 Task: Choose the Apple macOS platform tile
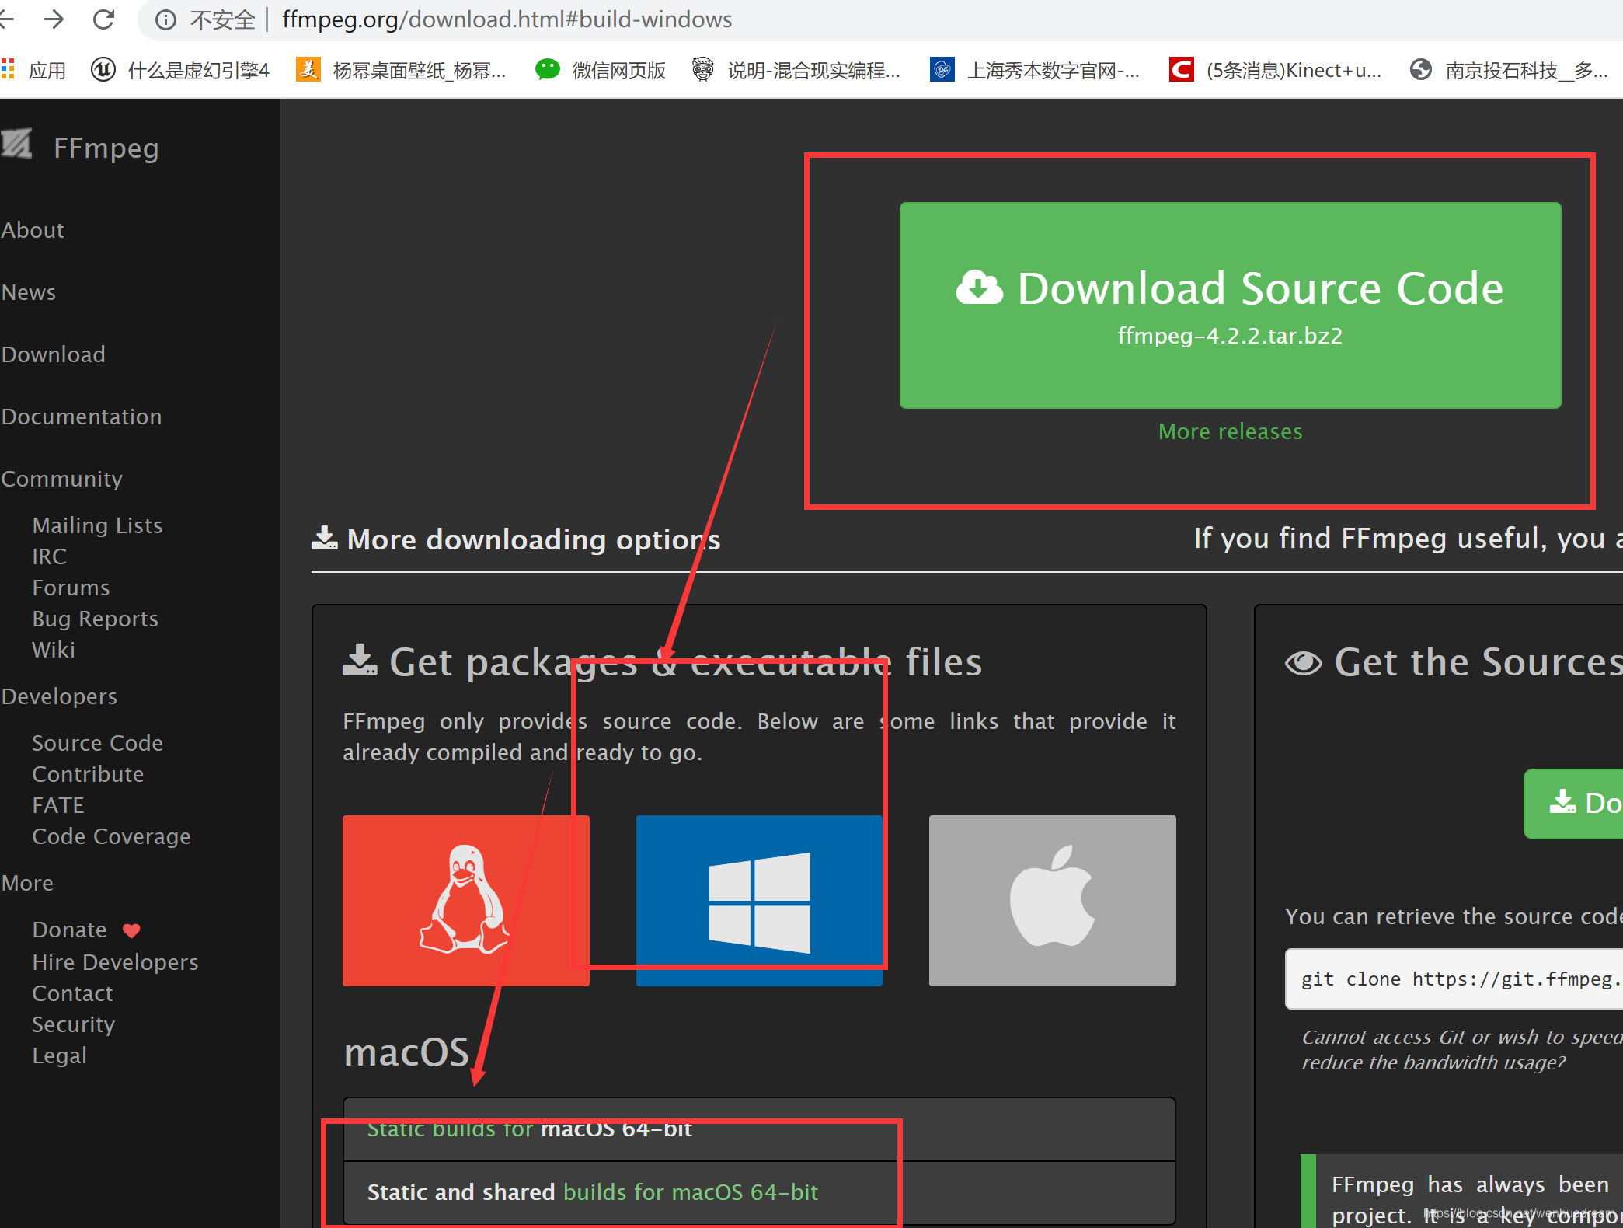pyautogui.click(x=1052, y=899)
